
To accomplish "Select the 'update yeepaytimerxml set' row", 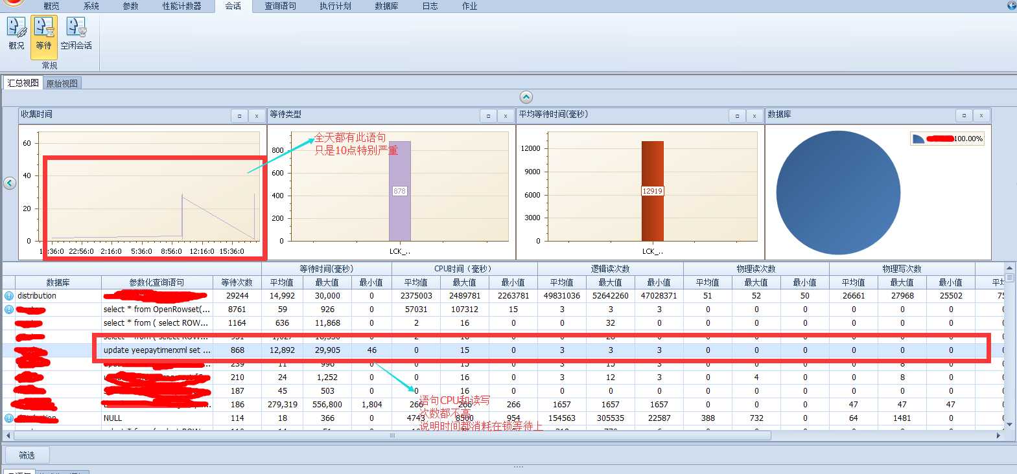I will [503, 350].
